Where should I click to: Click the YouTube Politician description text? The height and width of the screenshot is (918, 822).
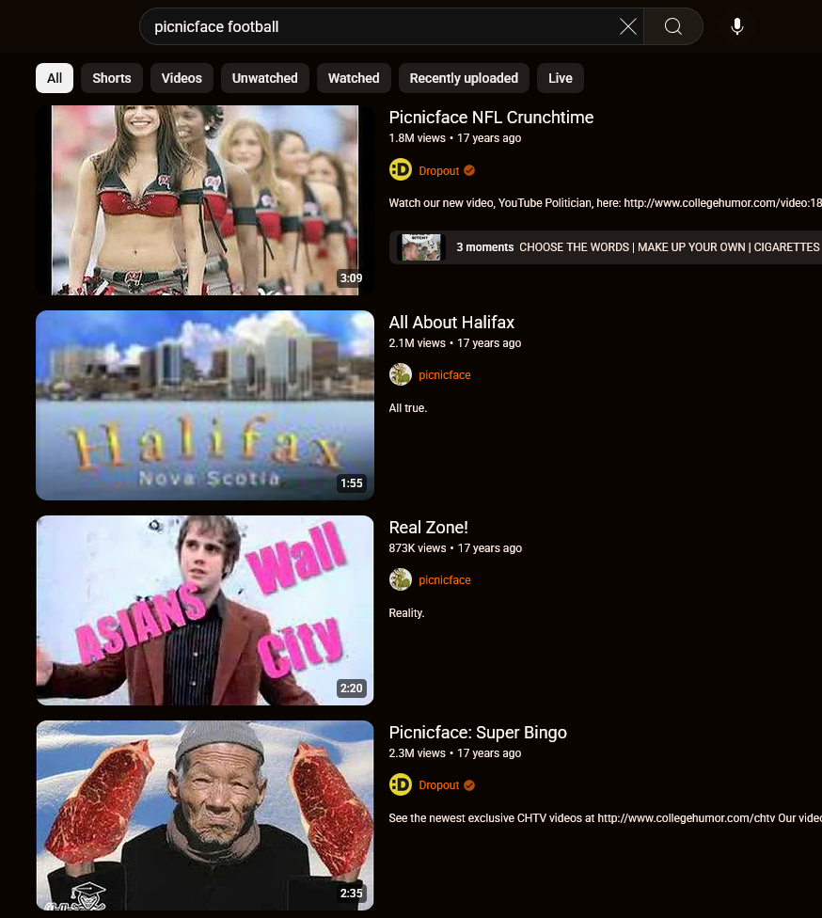click(606, 203)
